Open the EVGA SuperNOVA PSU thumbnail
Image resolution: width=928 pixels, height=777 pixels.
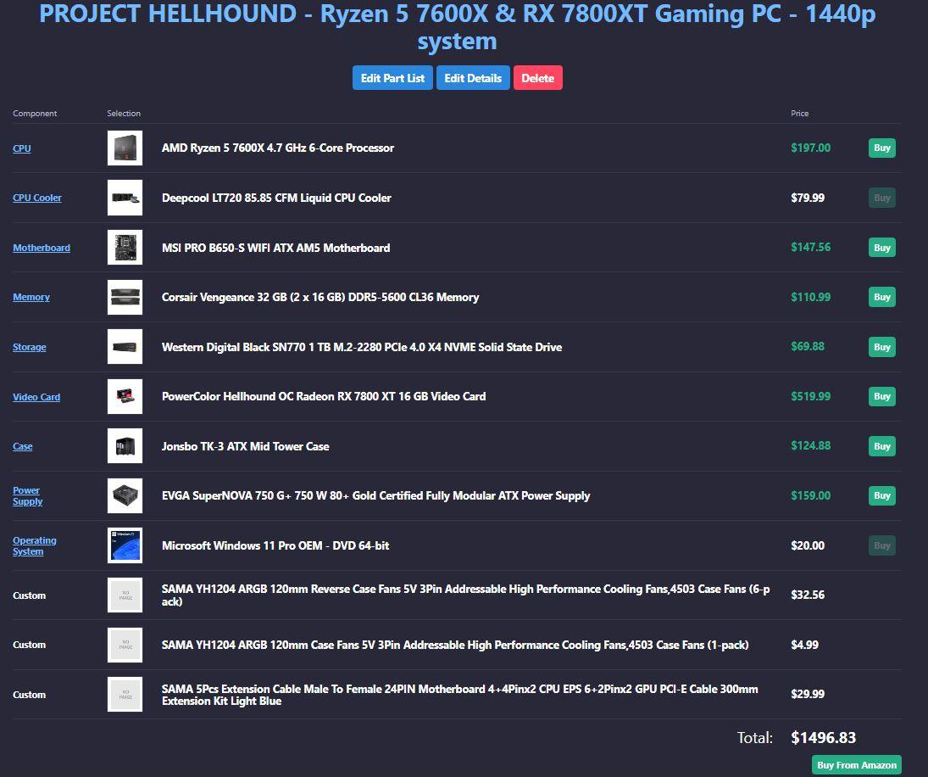click(x=125, y=495)
